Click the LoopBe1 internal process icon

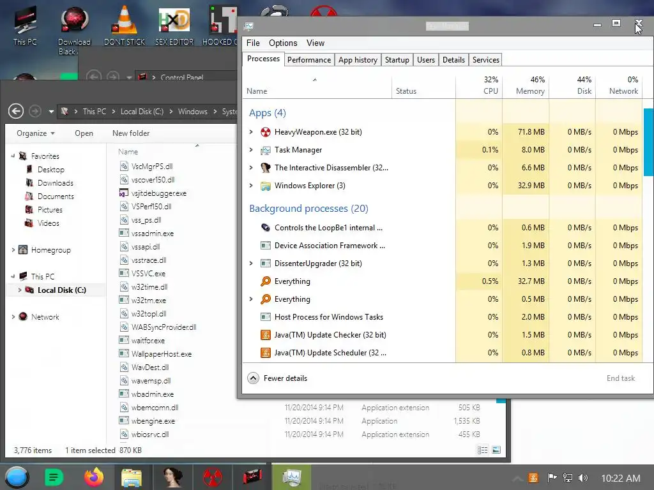pos(265,228)
